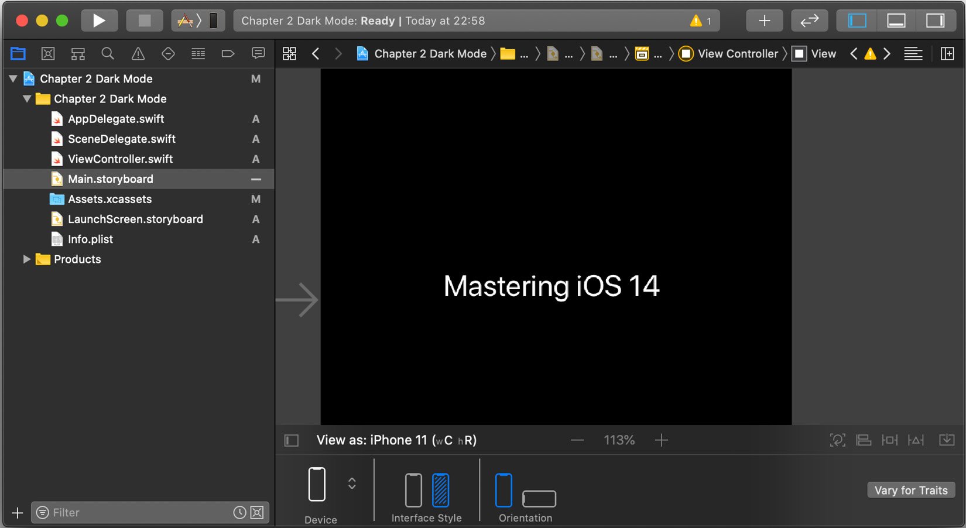Click the View as: iPhone 11 device bar

396,440
